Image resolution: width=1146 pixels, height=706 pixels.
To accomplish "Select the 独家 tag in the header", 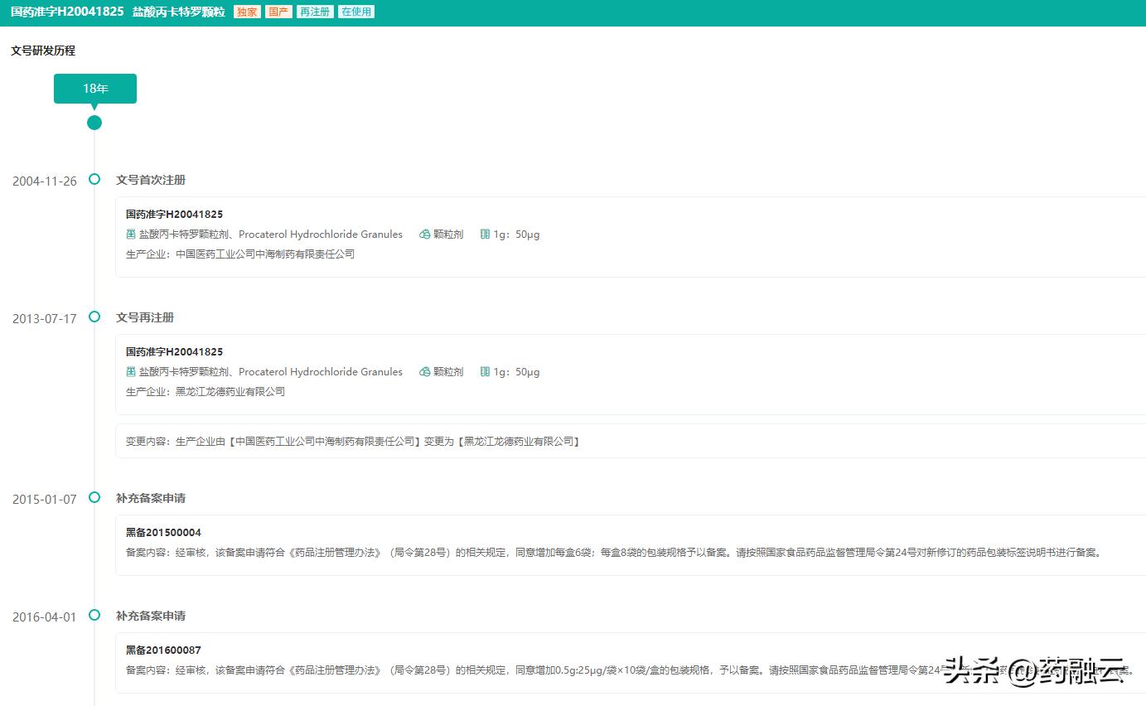I will tap(247, 12).
